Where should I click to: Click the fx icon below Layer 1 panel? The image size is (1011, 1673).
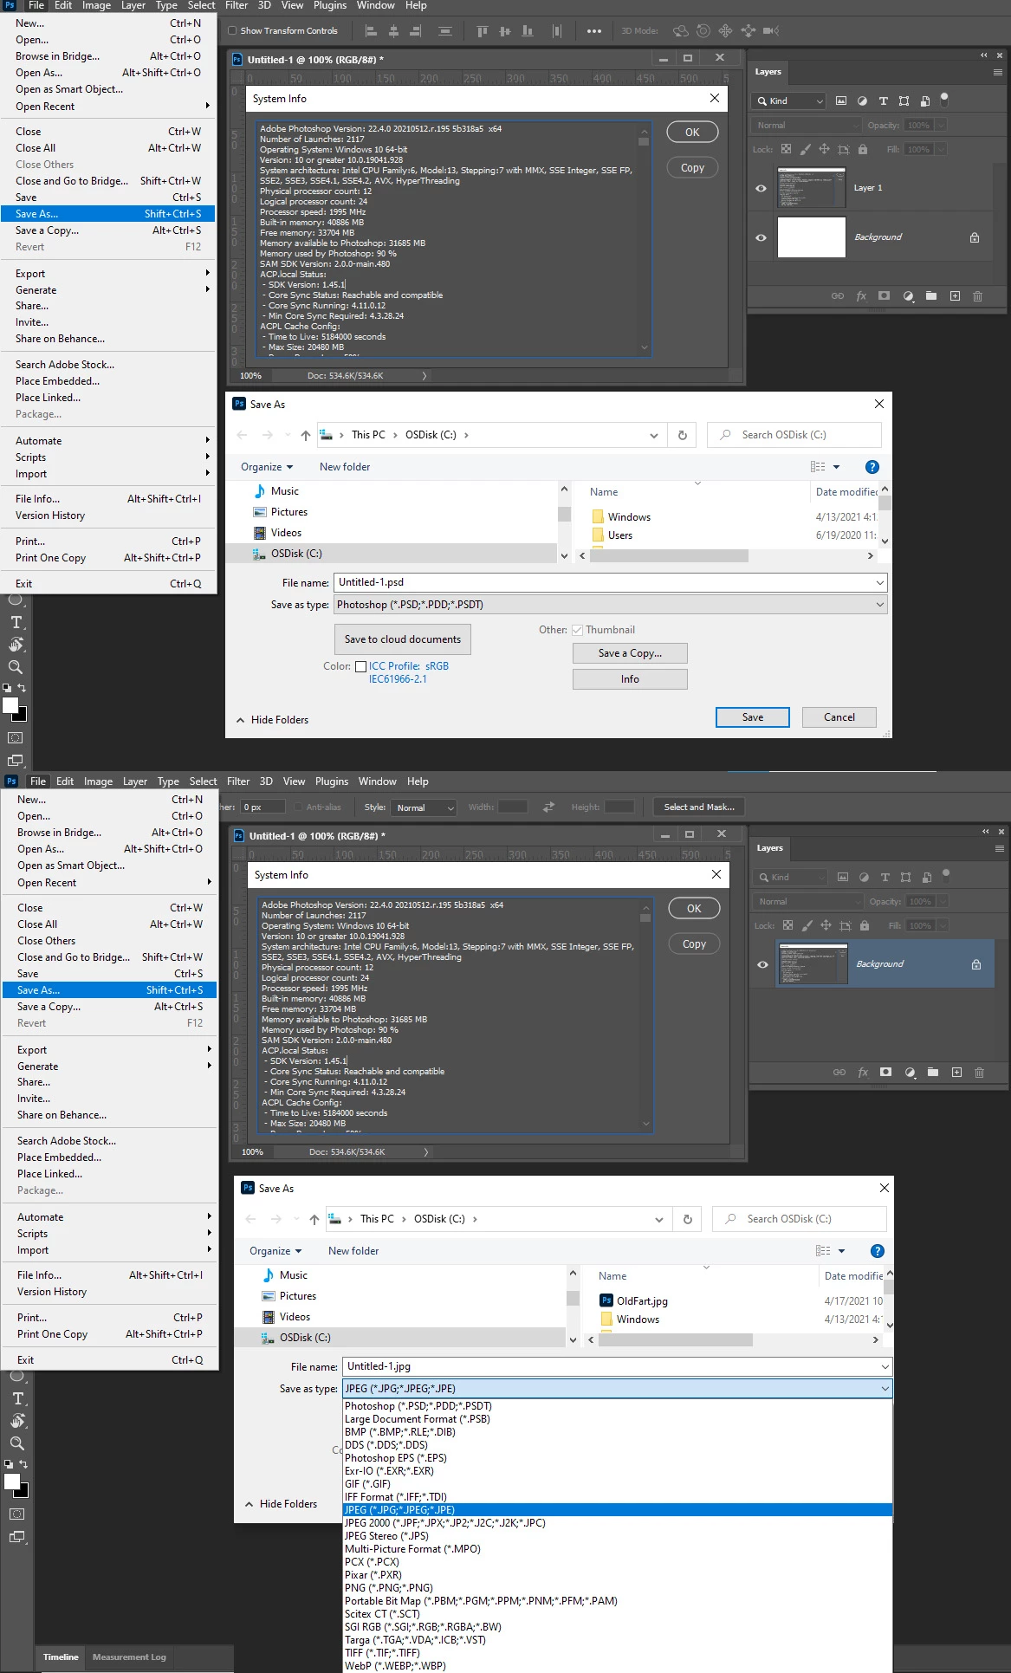tap(861, 296)
